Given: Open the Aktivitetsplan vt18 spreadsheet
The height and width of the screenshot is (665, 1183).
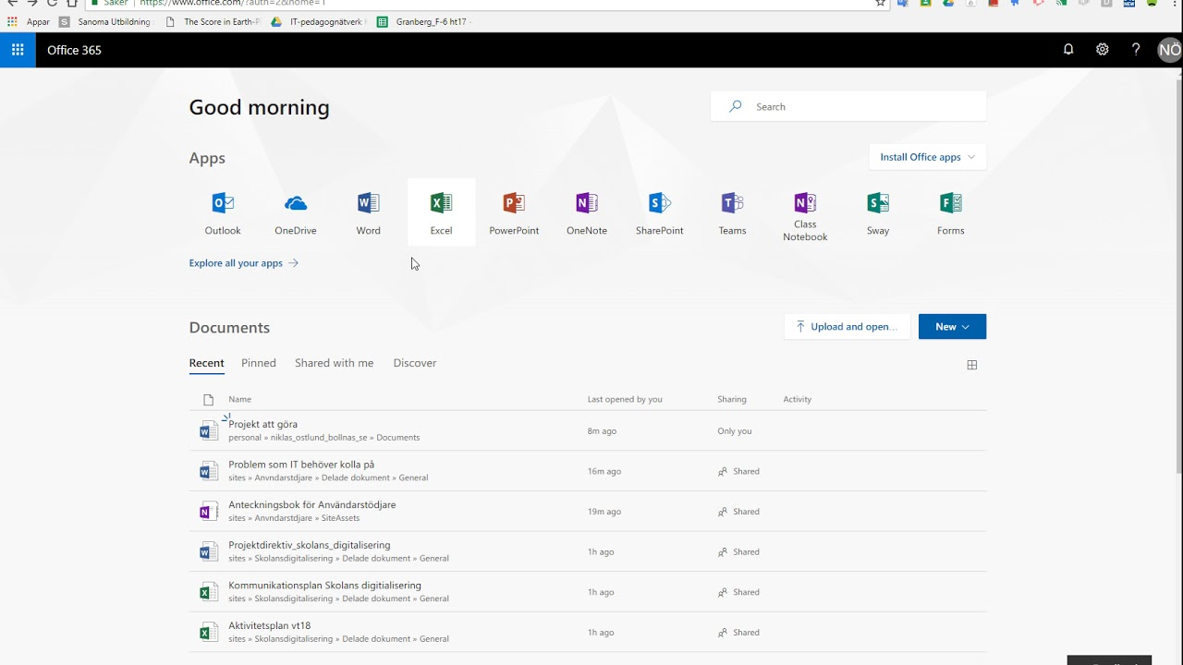Looking at the screenshot, I should [x=270, y=625].
